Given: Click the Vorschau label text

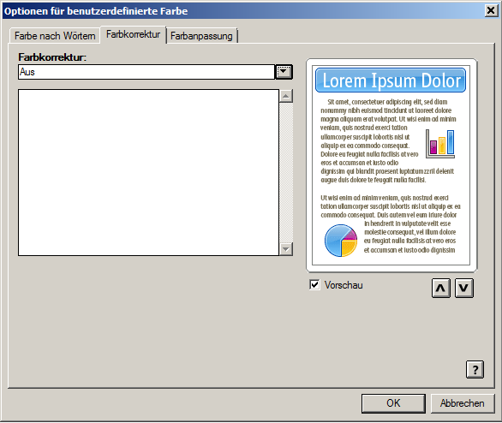Looking at the screenshot, I should [x=344, y=285].
